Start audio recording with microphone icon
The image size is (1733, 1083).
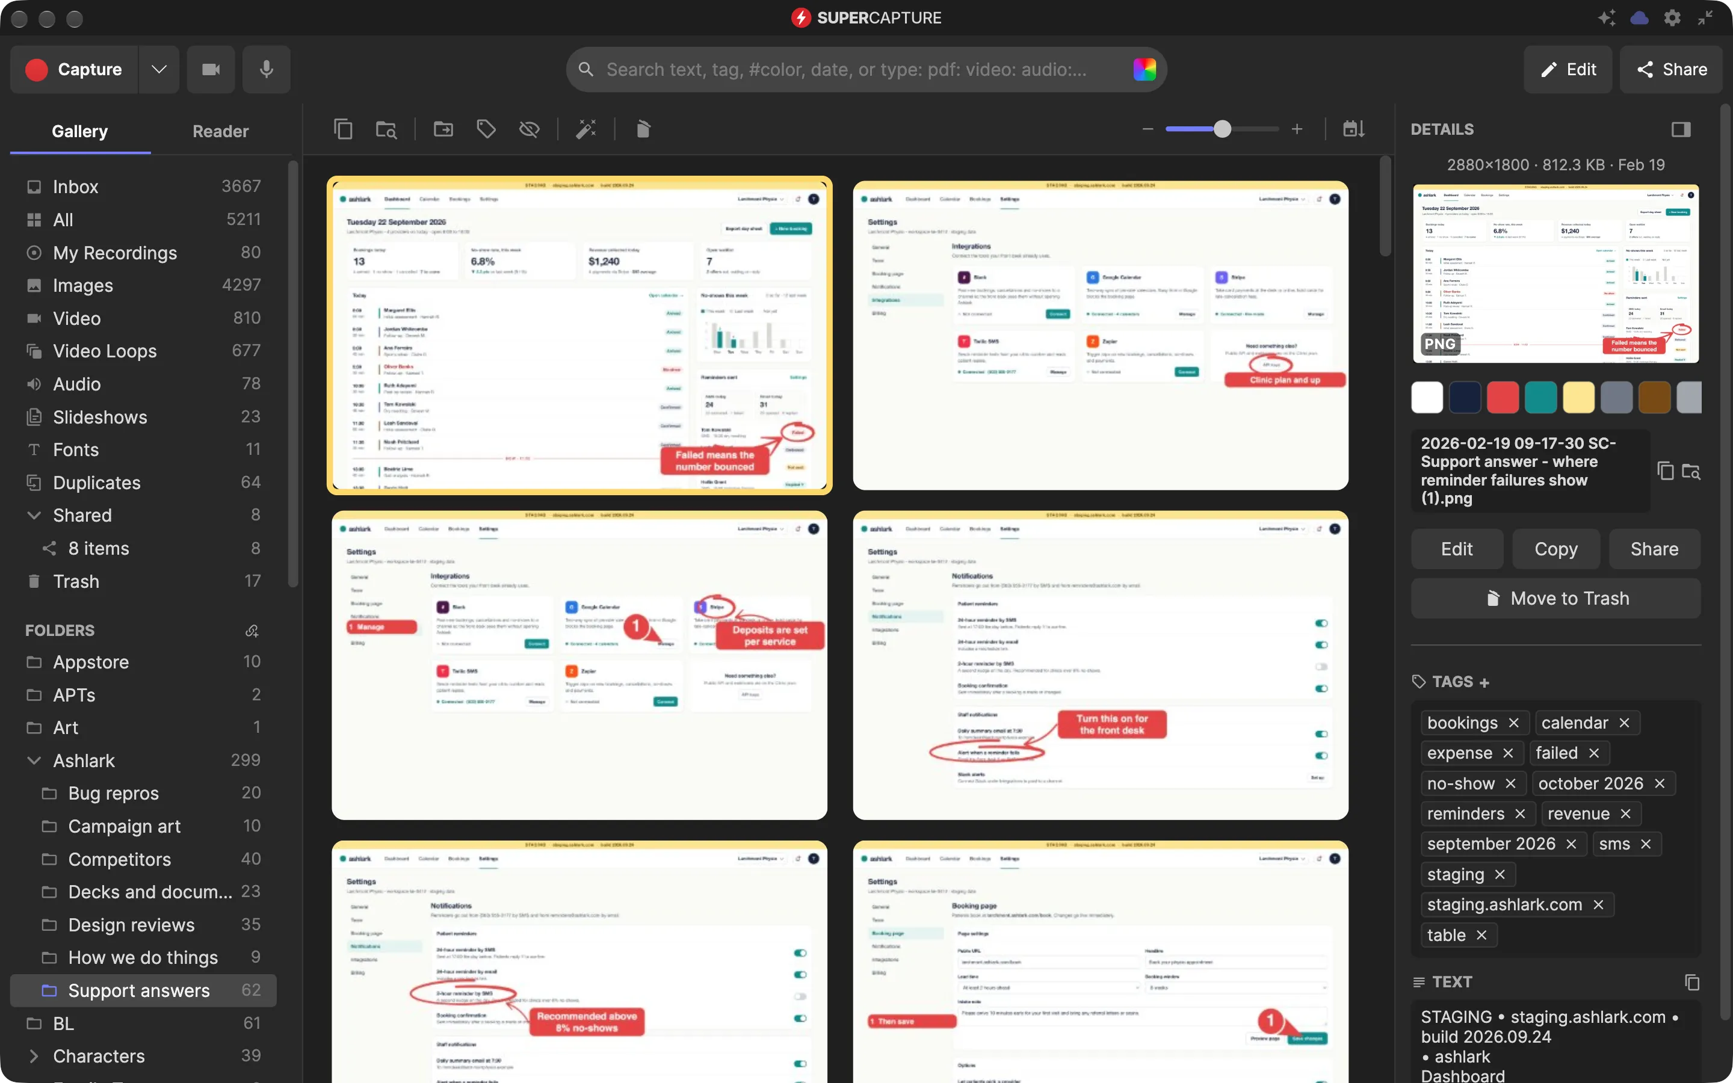tap(266, 69)
